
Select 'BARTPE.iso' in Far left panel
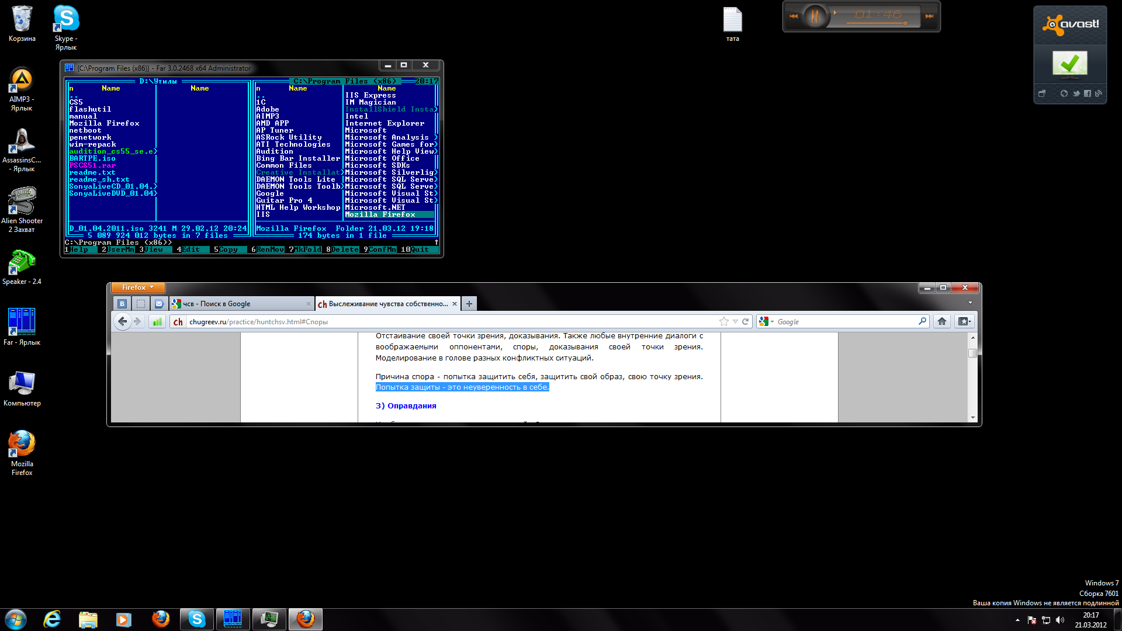(92, 158)
